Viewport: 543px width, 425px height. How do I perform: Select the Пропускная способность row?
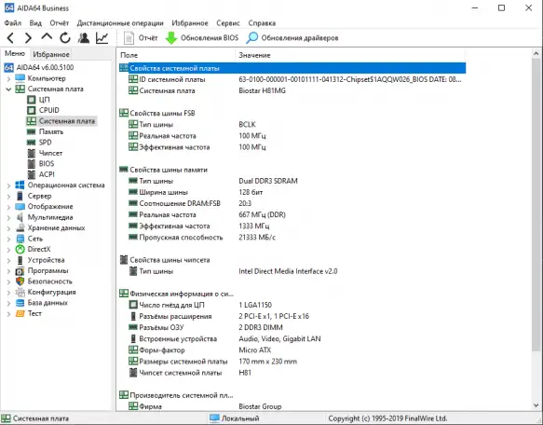pyautogui.click(x=292, y=238)
